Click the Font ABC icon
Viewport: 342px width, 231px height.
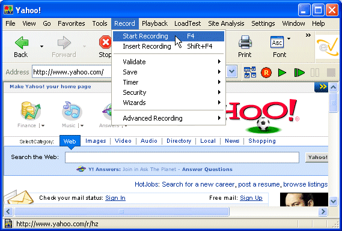[277, 42]
